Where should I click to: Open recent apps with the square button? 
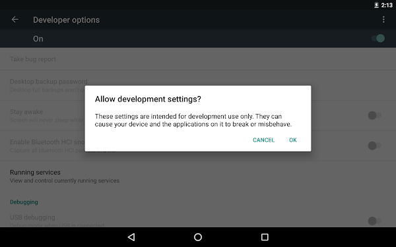coord(265,237)
